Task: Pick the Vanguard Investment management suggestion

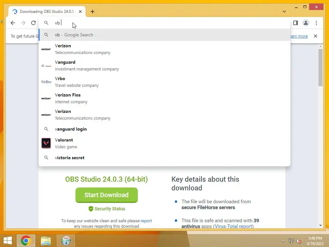Action: point(164,66)
